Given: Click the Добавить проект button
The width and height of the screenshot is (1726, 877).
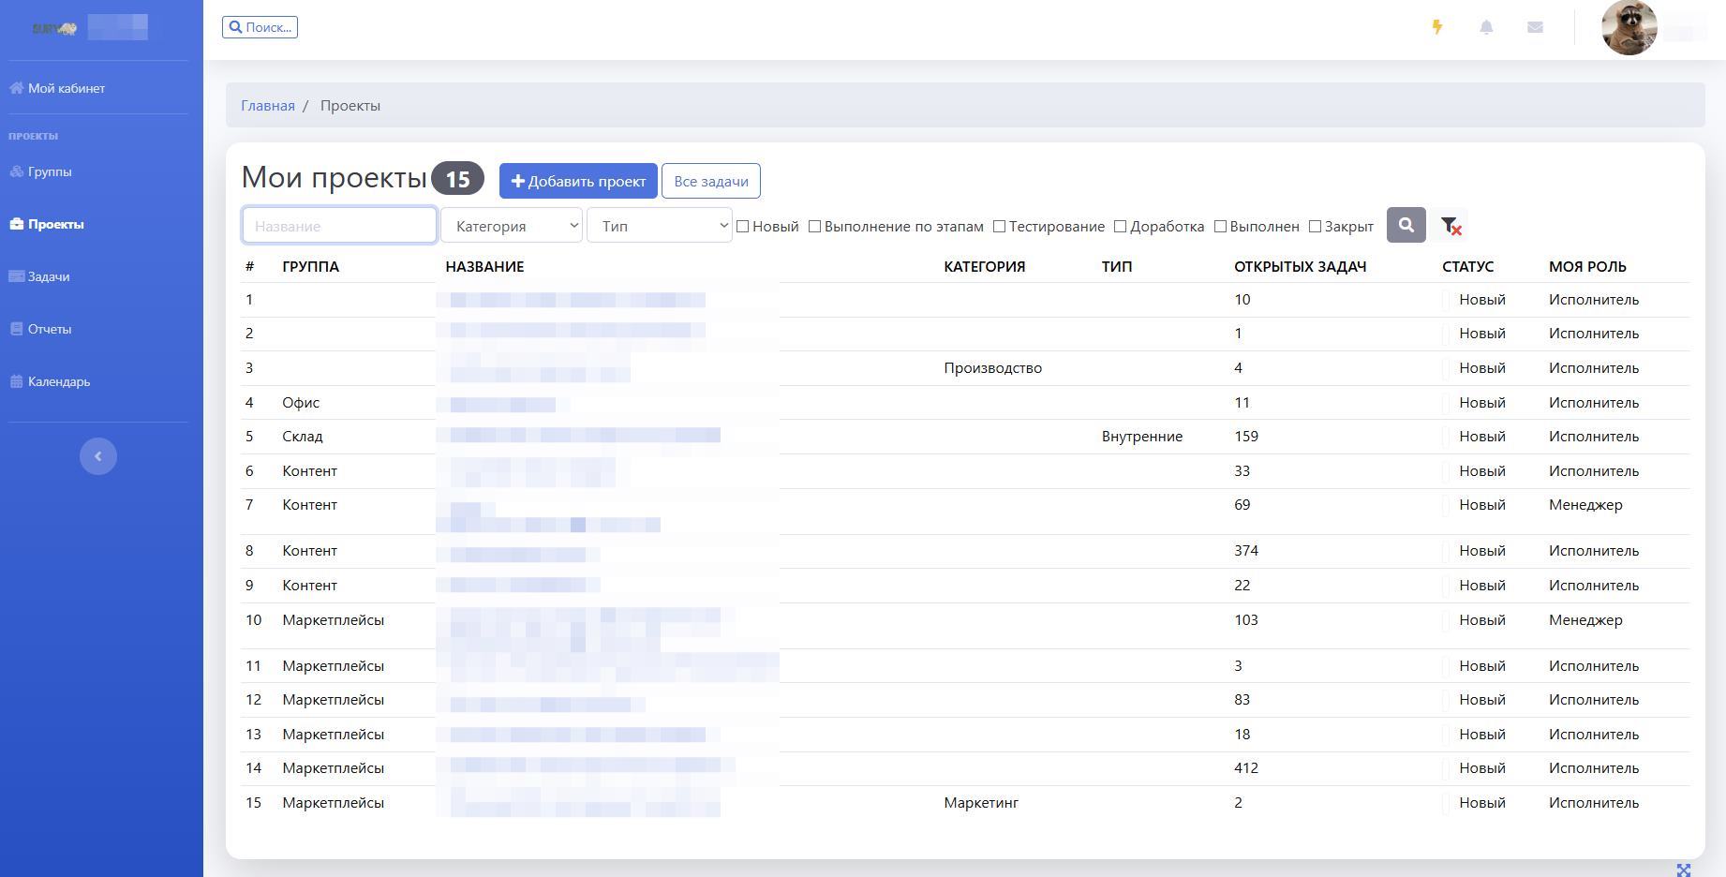Looking at the screenshot, I should tap(578, 181).
